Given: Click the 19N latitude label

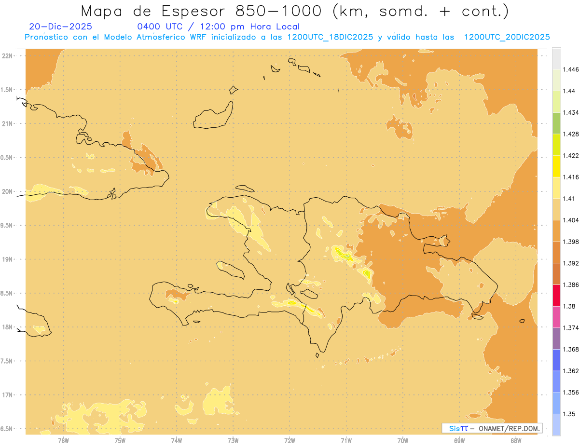Looking at the screenshot, I should [x=7, y=259].
